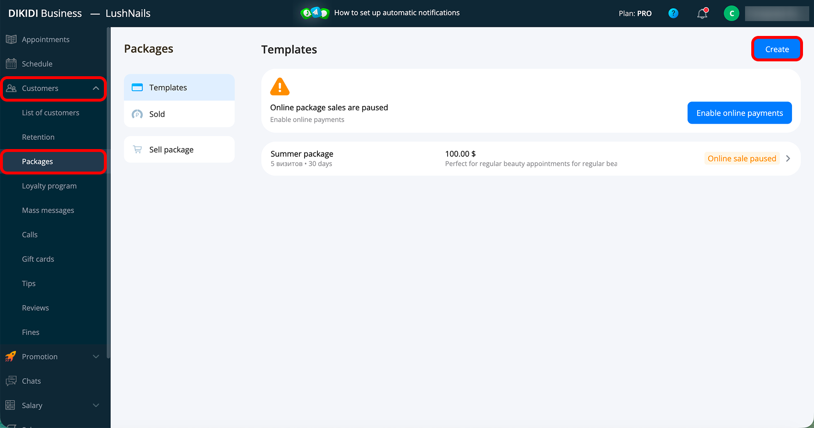814x428 pixels.
Task: Click Enable online payments button
Action: click(x=740, y=113)
